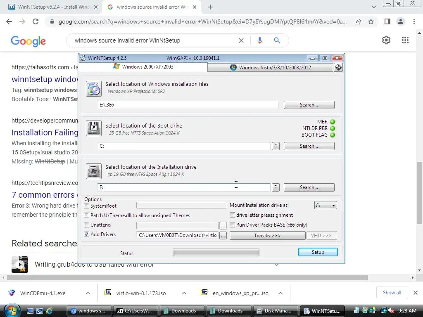Enable Run Driver Packs BASE checkbox
This screenshot has width=423, height=317.
coord(232,225)
